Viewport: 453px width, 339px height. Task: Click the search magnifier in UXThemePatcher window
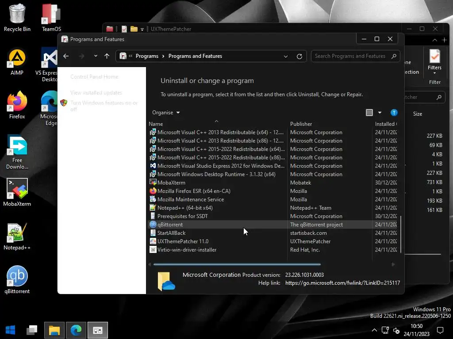tap(439, 97)
